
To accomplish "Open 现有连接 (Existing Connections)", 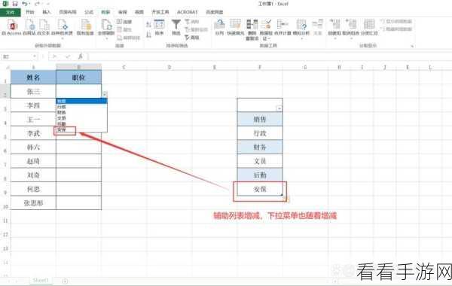I will pos(85,27).
